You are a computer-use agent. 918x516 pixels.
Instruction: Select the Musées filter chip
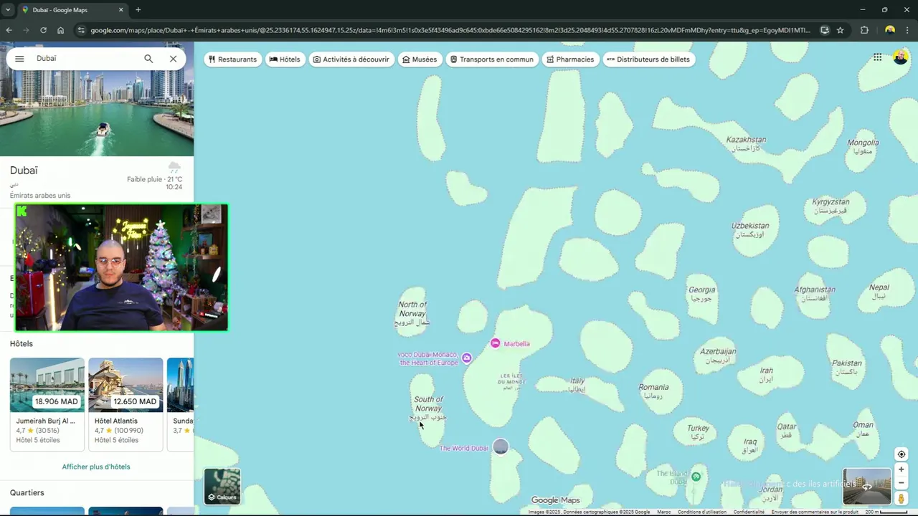420,59
